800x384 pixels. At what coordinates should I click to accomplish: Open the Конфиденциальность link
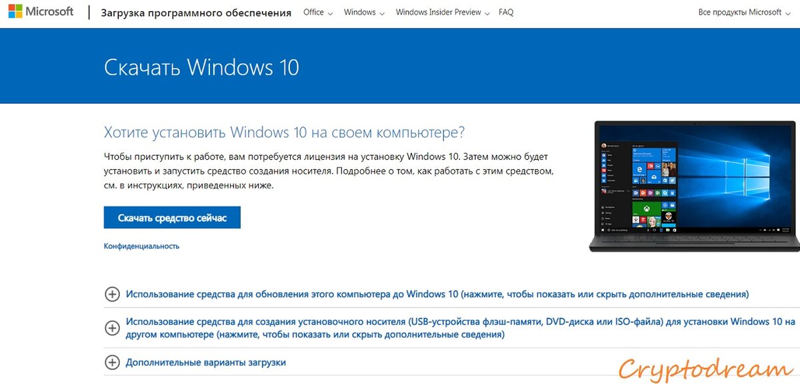tap(141, 246)
